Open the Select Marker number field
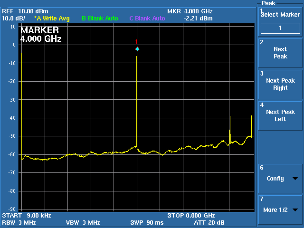This screenshot has width=304, height=228. pyautogui.click(x=280, y=28)
